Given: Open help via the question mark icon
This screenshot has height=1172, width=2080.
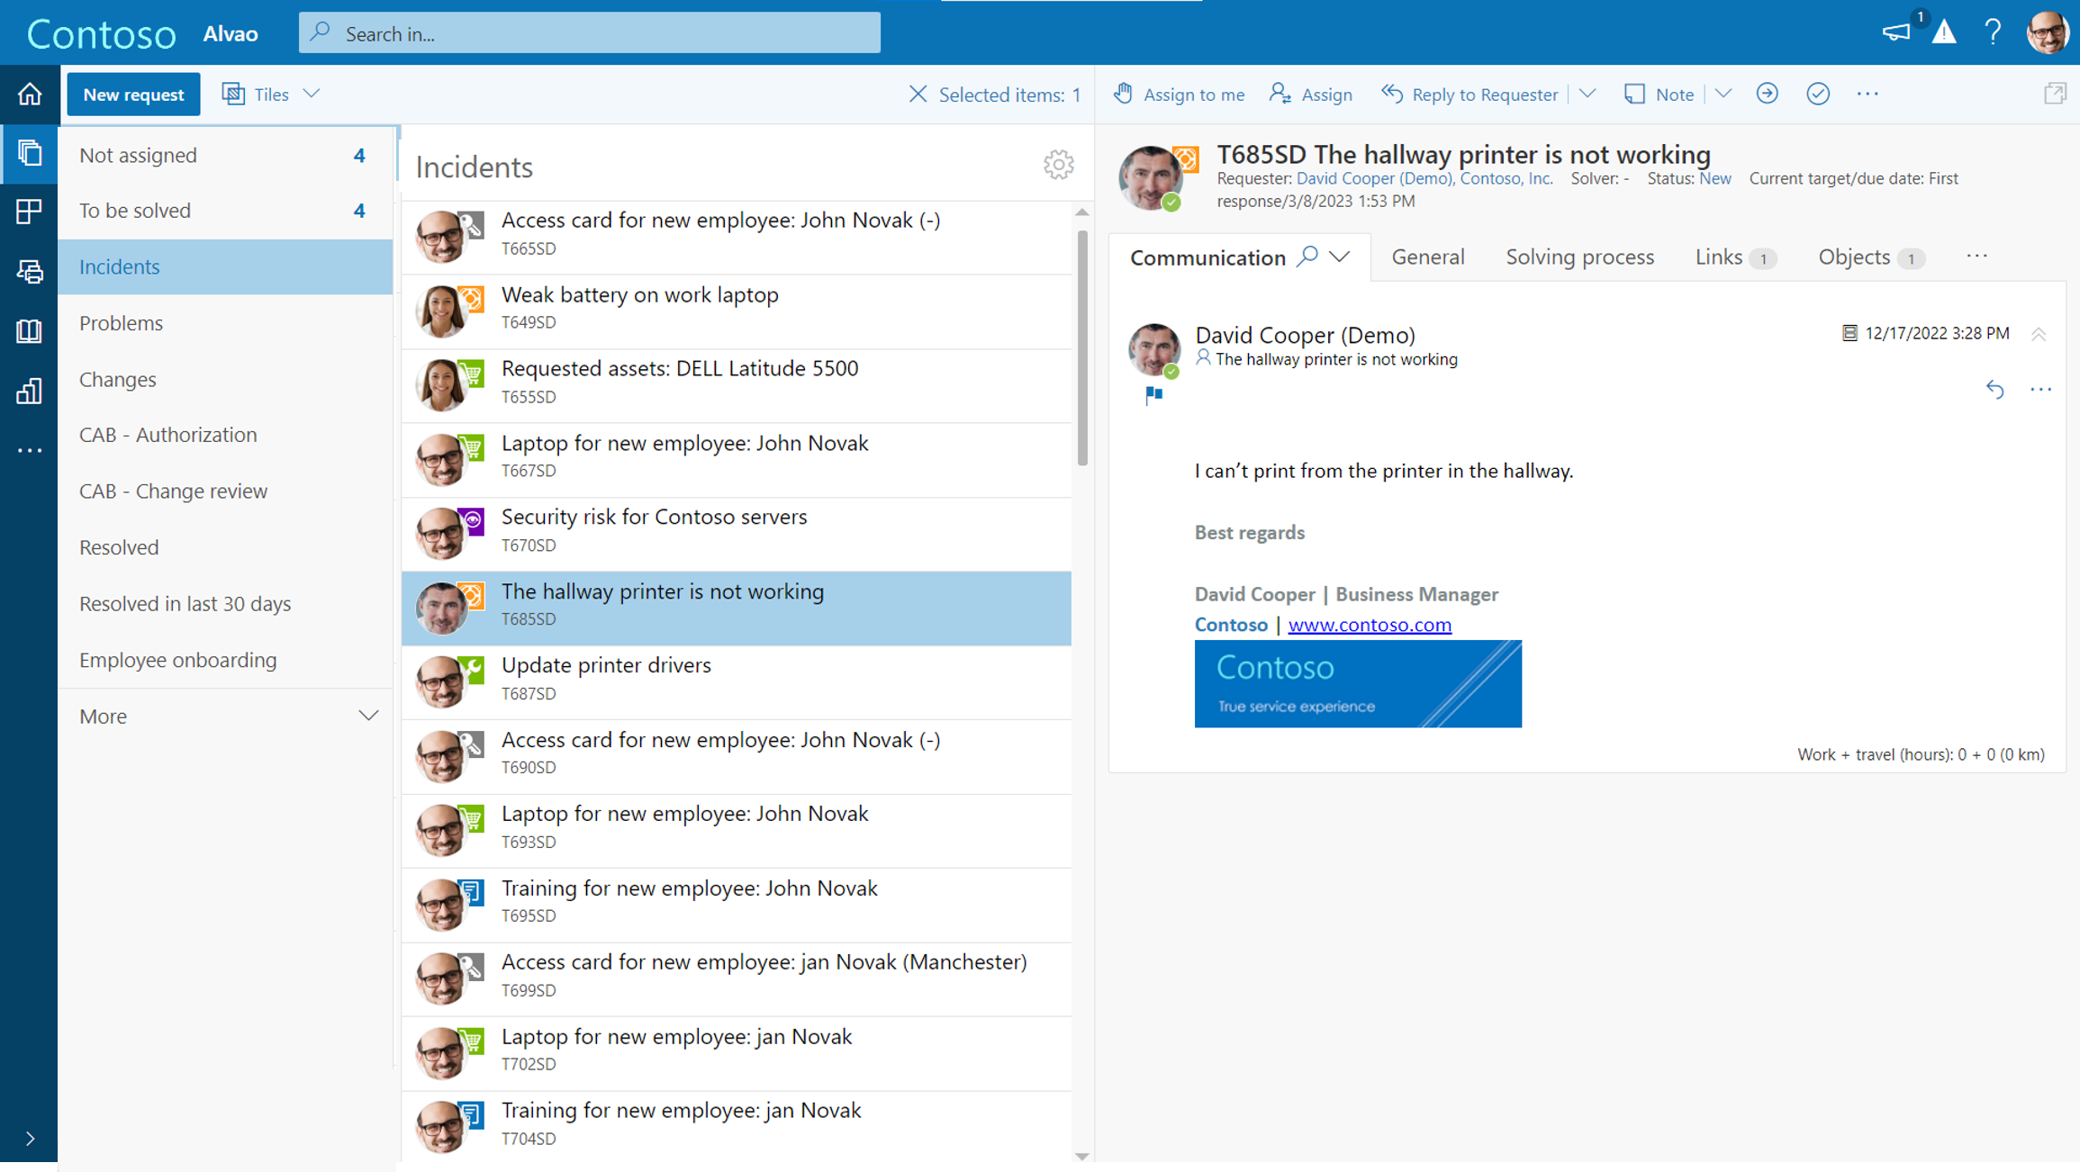Looking at the screenshot, I should (1993, 32).
